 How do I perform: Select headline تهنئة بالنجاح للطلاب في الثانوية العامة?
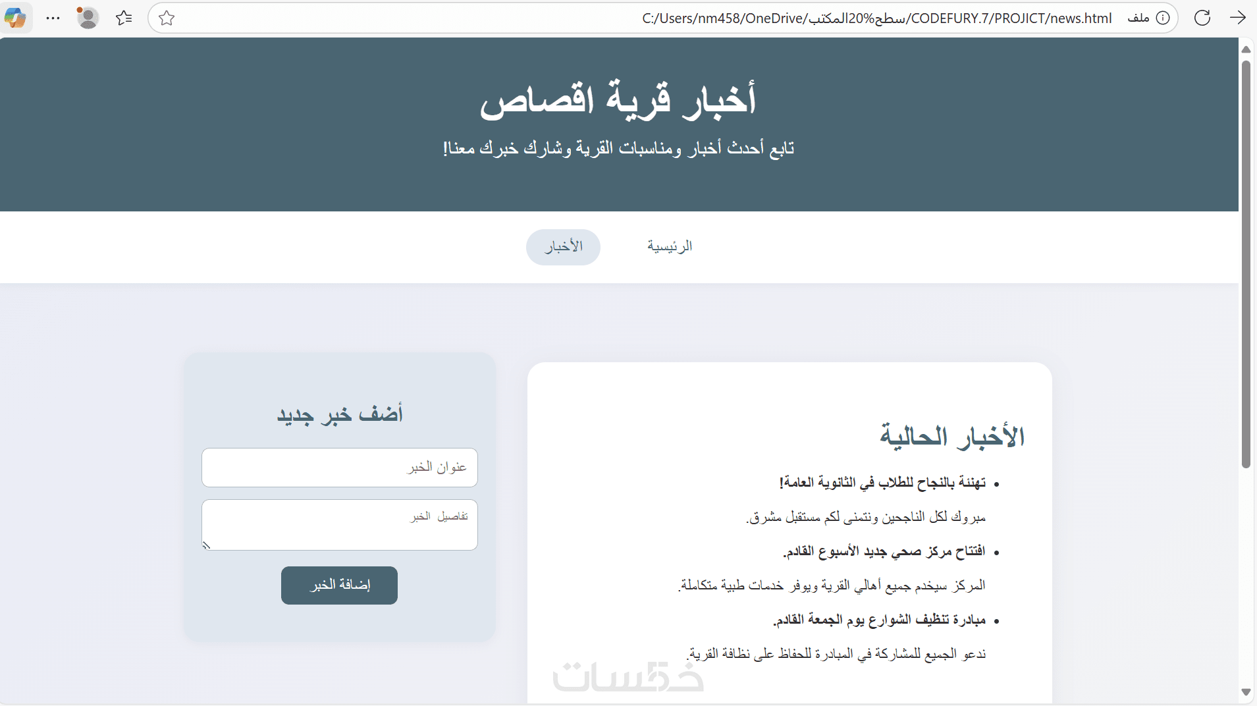tap(883, 483)
